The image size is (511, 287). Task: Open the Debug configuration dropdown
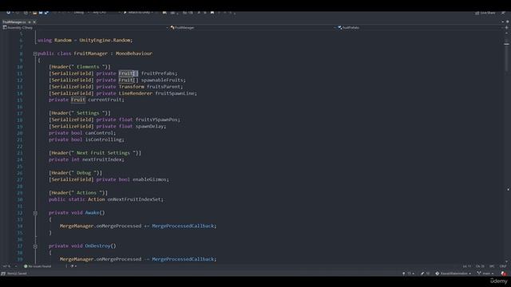81,13
